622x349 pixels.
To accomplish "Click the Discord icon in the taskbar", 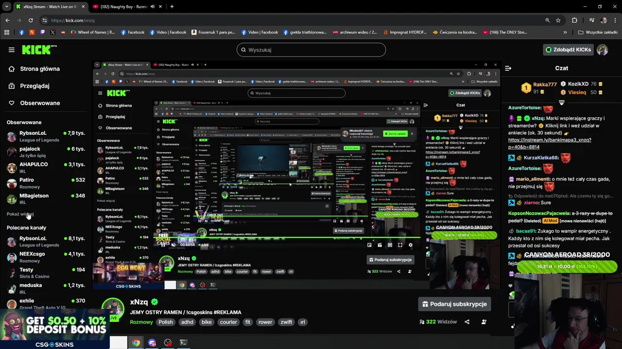I will point(152,343).
